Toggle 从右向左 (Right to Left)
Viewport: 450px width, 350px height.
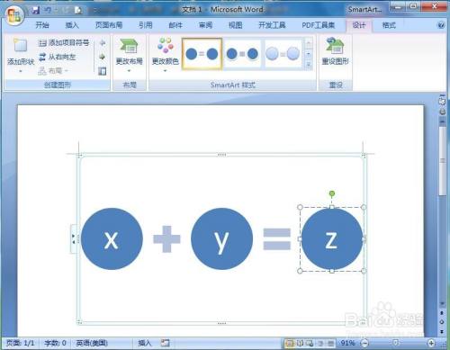pyautogui.click(x=58, y=57)
